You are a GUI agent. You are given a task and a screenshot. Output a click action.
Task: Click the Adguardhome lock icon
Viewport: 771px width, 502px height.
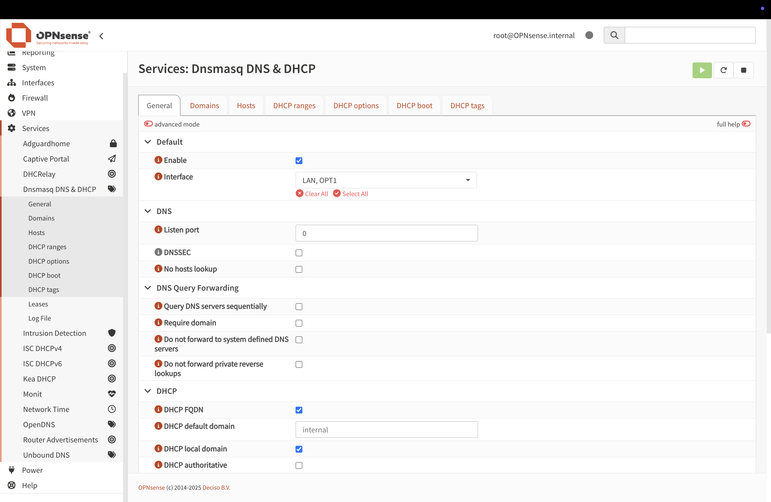click(x=113, y=143)
